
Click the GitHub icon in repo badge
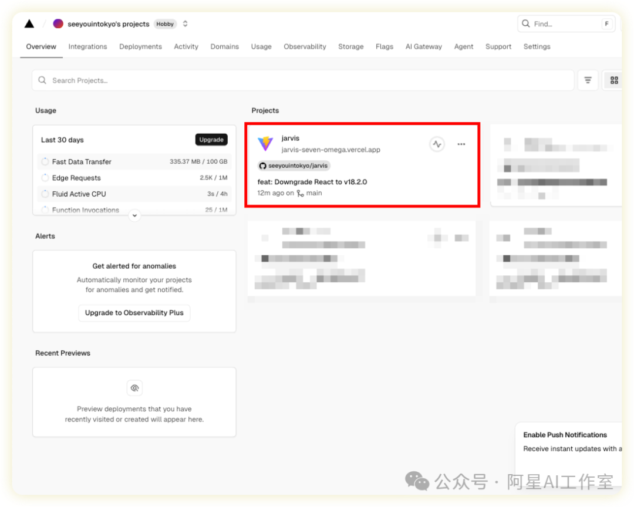(263, 165)
